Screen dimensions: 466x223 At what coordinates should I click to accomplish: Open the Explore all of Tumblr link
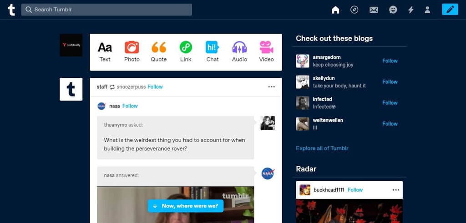tap(322, 148)
